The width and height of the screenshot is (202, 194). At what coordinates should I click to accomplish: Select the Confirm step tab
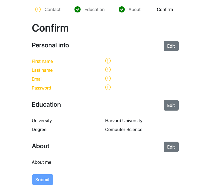pyautogui.click(x=165, y=9)
